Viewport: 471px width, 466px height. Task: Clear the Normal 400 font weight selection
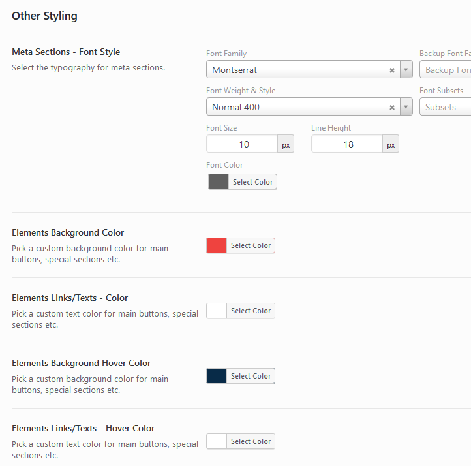point(392,108)
